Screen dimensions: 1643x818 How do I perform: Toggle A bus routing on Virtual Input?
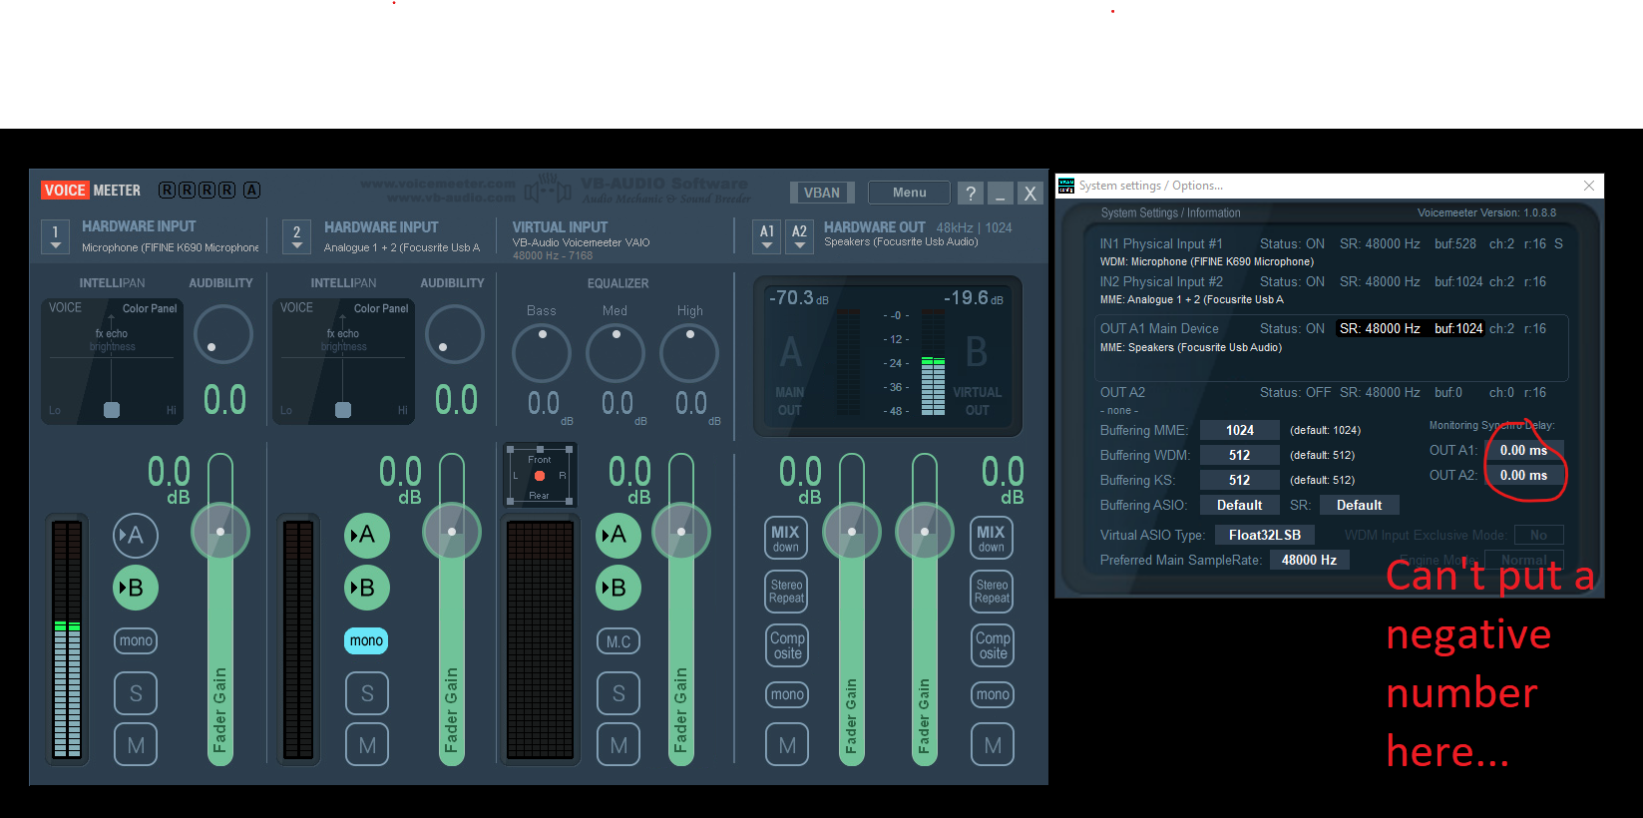coord(618,535)
